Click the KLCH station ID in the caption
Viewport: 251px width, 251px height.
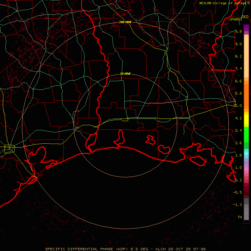[160, 249]
